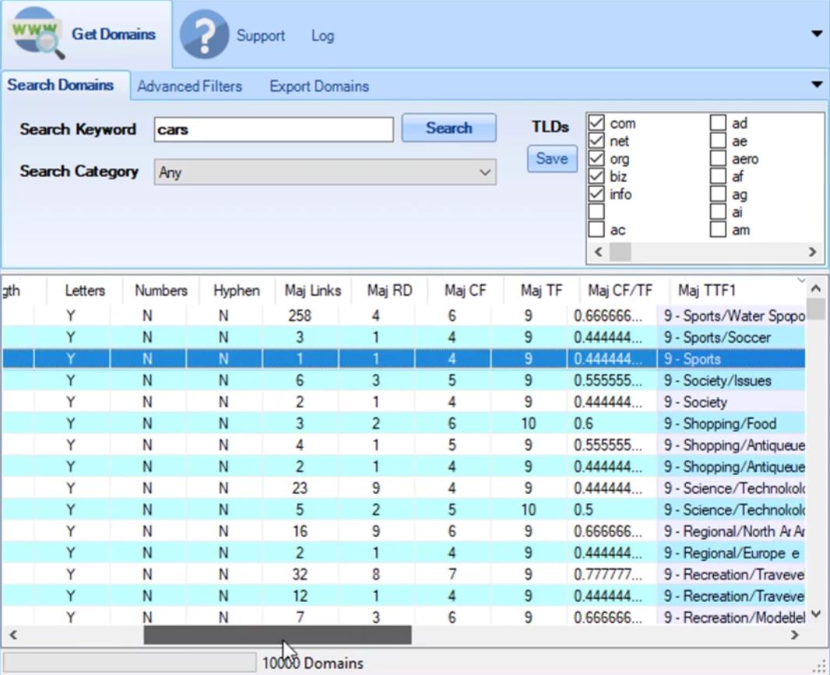Switch to the Advanced Filters tab
Image resolution: width=830 pixels, height=675 pixels.
click(189, 86)
